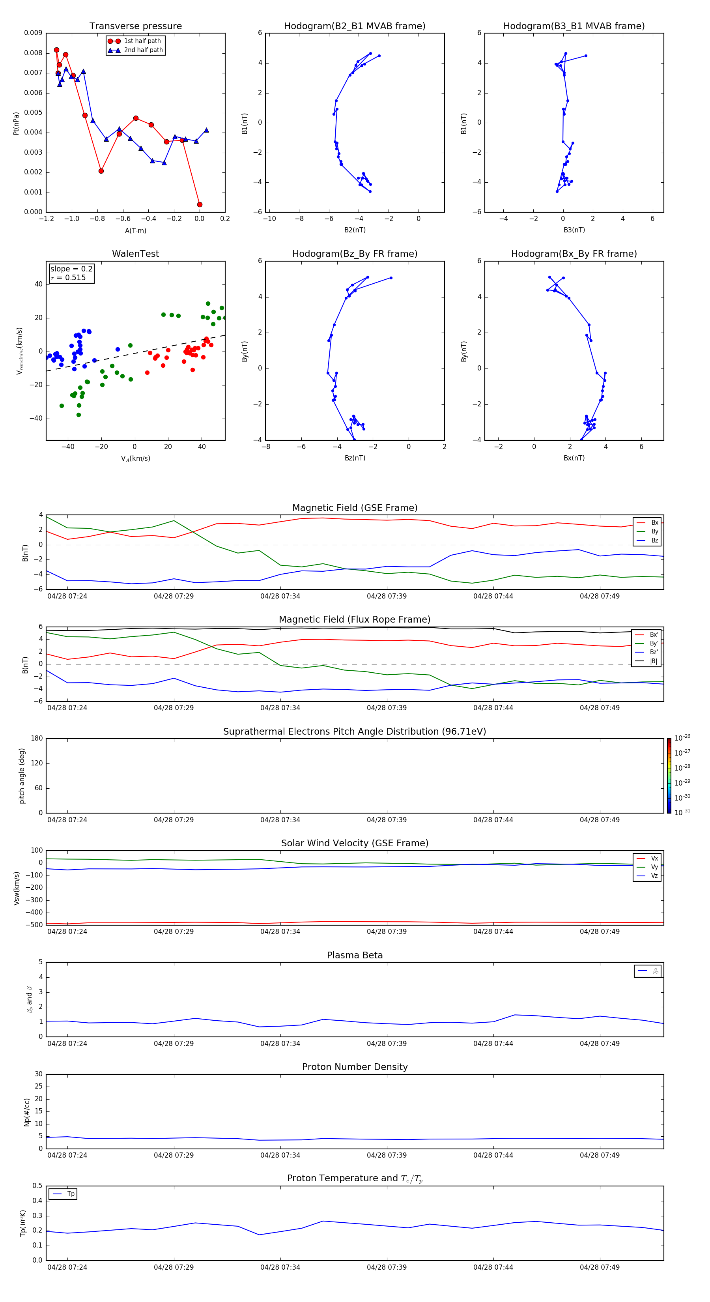Click the "04/28 07:24" tick under GSE Frame plot
Viewport: 710px width, 1302px height.
pyautogui.click(x=67, y=597)
